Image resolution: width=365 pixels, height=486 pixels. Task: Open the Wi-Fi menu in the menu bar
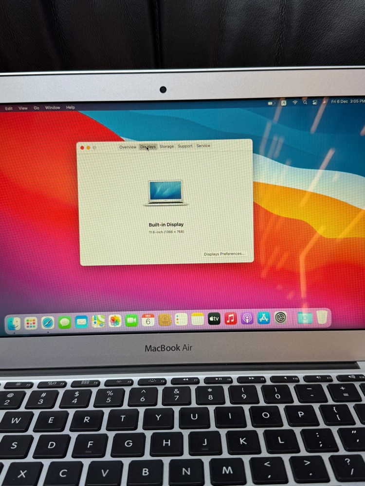point(295,103)
